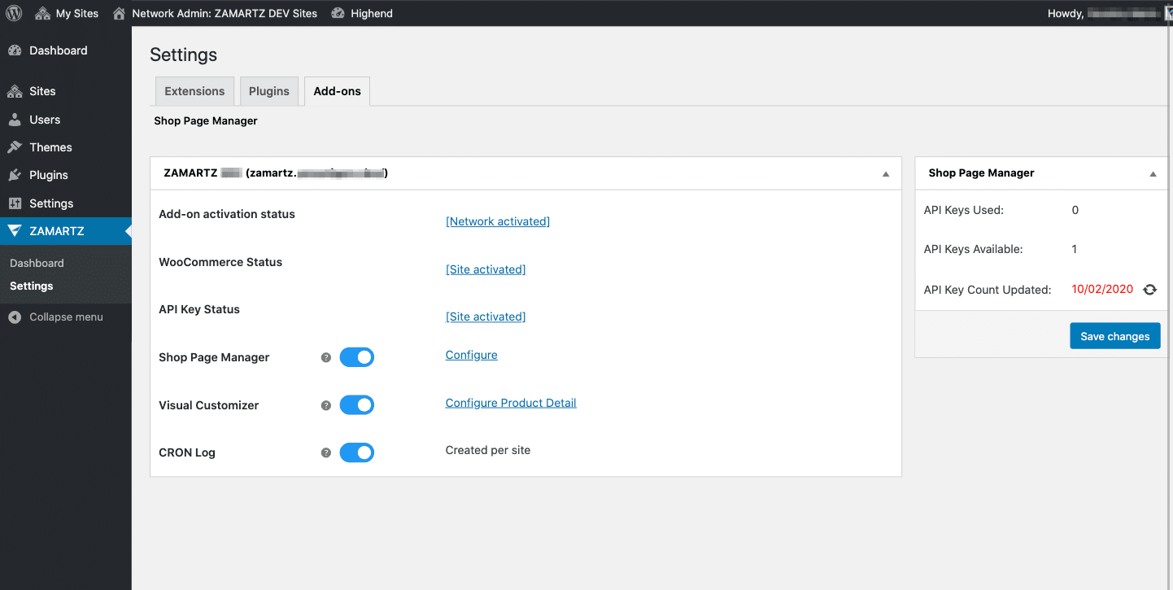The width and height of the screenshot is (1173, 590).
Task: Turn off the Visual Customizer toggle
Action: pyautogui.click(x=356, y=404)
